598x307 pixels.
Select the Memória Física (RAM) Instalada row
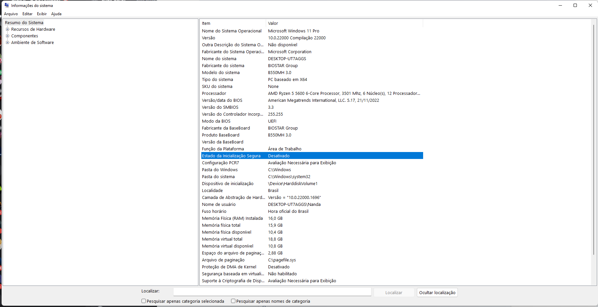click(312, 218)
